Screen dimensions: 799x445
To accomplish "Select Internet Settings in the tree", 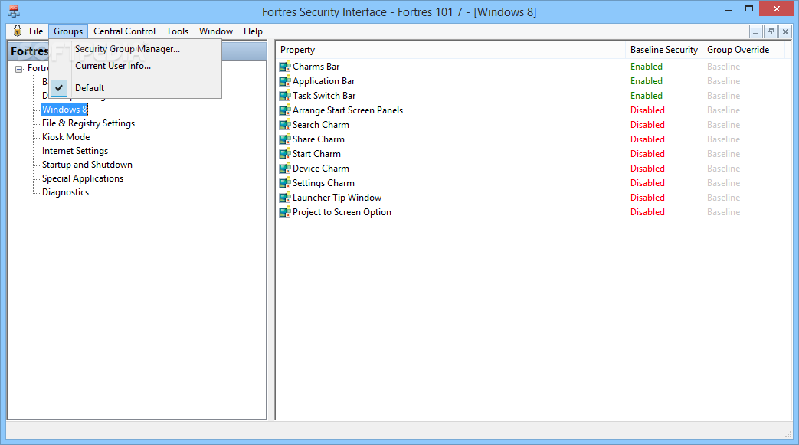I will (x=75, y=151).
